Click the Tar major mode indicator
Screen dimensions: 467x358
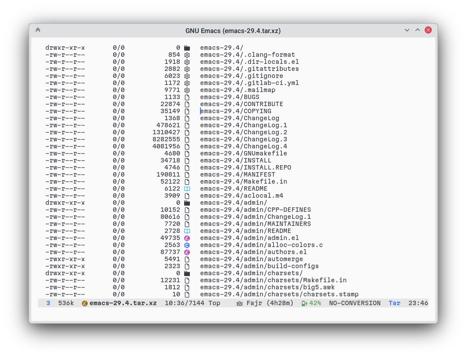pos(394,303)
